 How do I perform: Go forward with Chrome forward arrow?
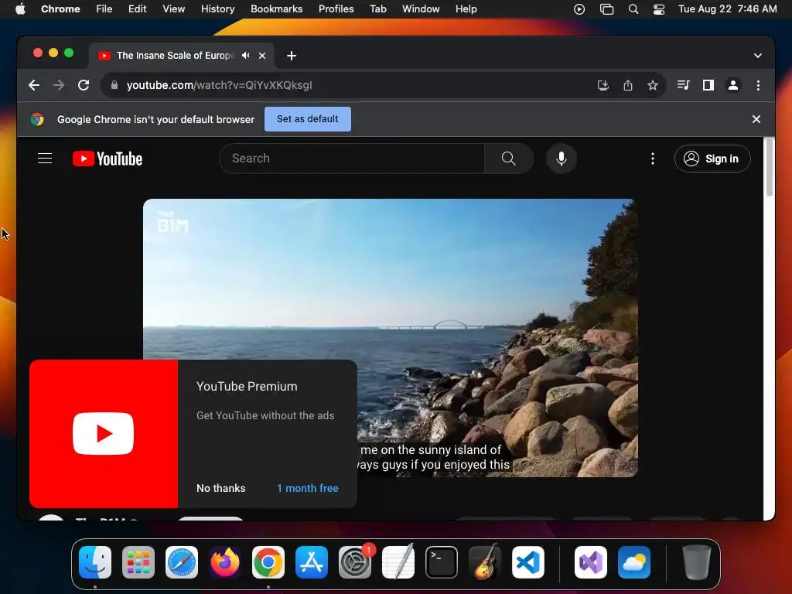[59, 85]
